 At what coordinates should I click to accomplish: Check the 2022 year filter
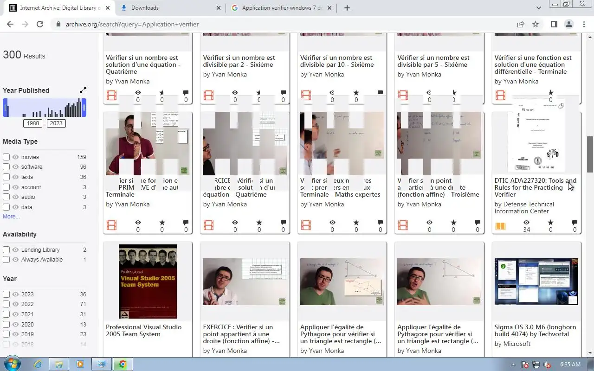coord(6,304)
